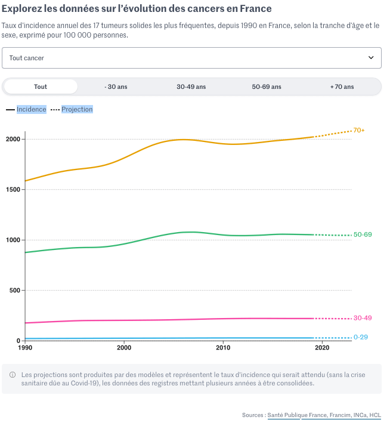Click the green '50-69' line label
The height and width of the screenshot is (426, 390).
[x=363, y=234]
